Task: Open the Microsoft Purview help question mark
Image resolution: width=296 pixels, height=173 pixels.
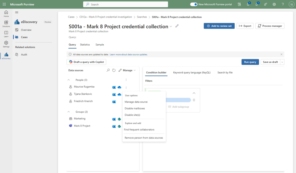Action: coord(282,4)
